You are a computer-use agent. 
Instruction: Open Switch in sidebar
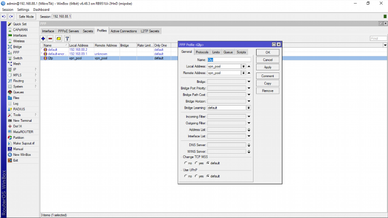pos(18,58)
